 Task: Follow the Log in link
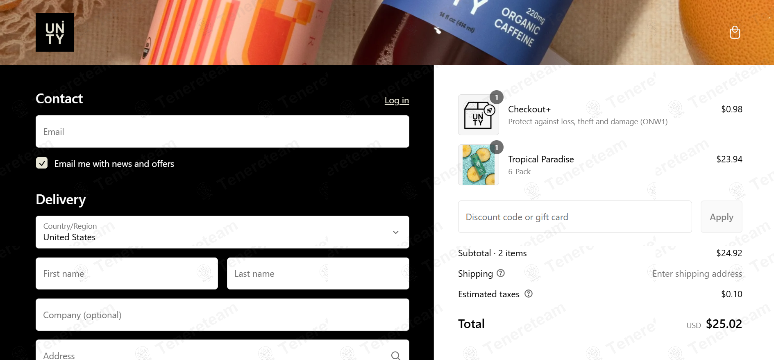(x=397, y=100)
